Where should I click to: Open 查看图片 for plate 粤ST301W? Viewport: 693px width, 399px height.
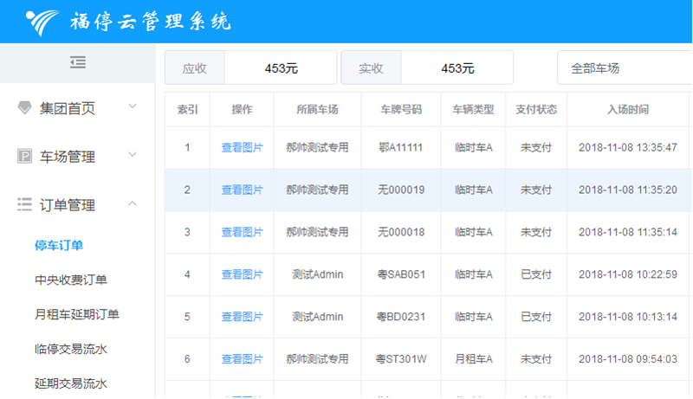click(242, 359)
